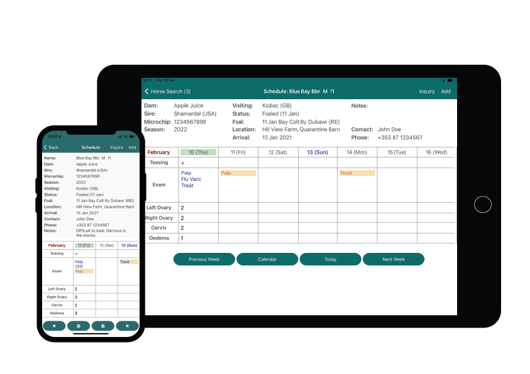This screenshot has width=530, height=374.
Task: Open Inquiry on the tablet header
Action: click(426, 92)
